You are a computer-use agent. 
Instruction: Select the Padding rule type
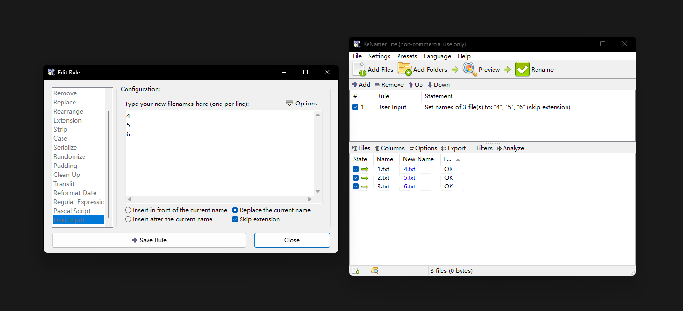(78, 166)
